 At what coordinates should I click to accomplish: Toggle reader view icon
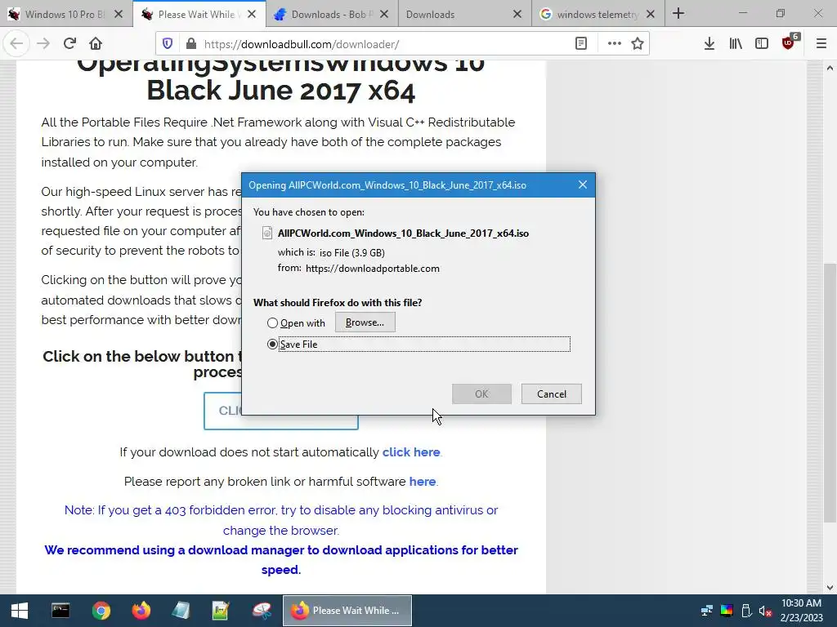point(581,44)
